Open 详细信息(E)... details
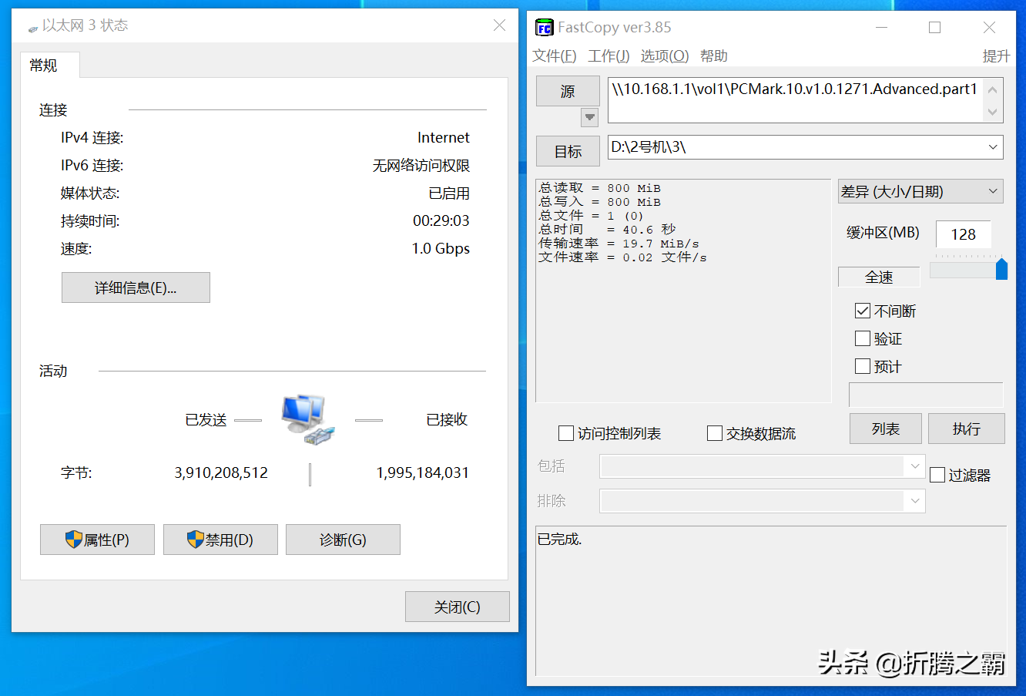Viewport: 1026px width, 696px height. pyautogui.click(x=136, y=287)
